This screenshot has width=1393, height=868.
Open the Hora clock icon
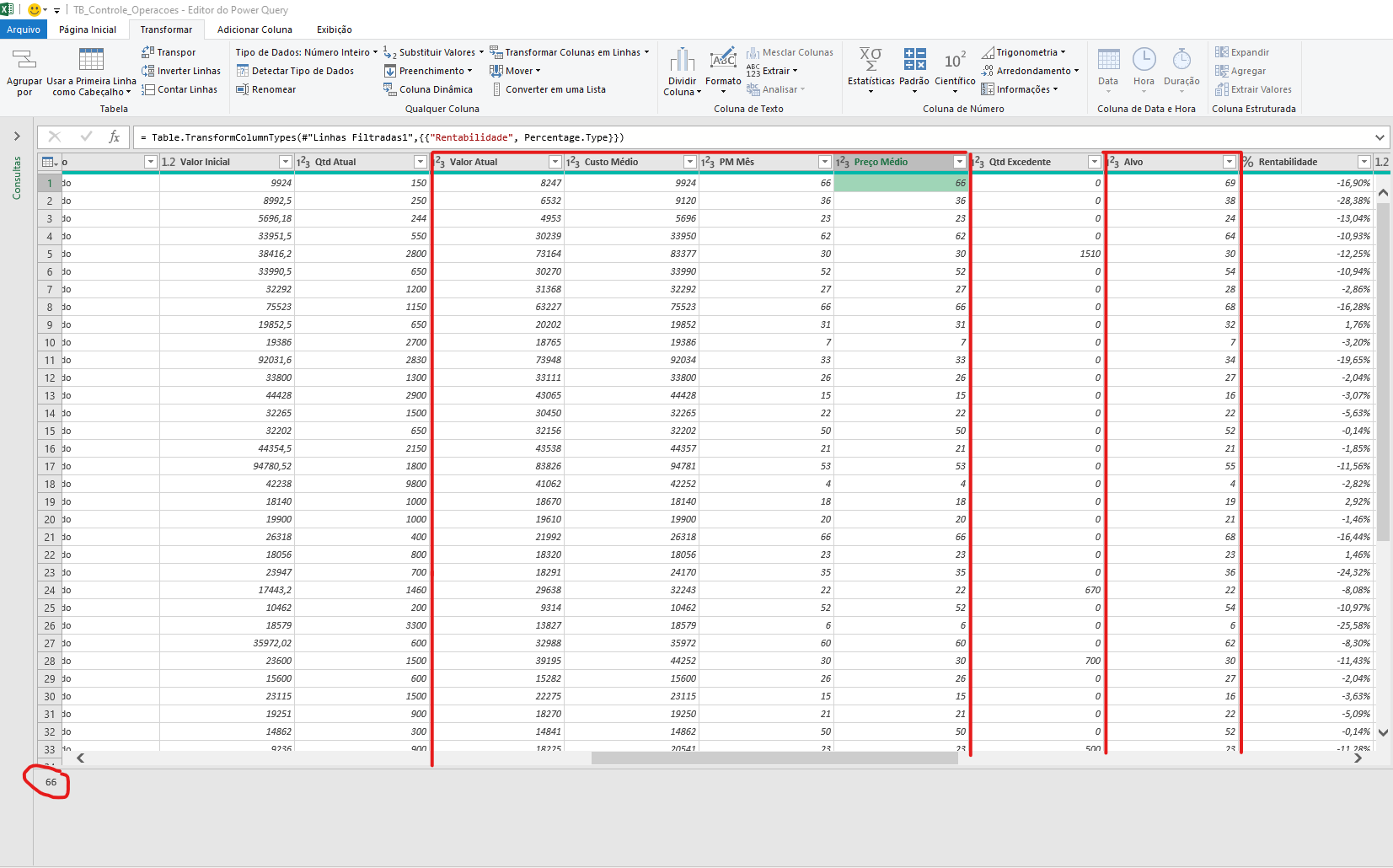pos(1144,59)
